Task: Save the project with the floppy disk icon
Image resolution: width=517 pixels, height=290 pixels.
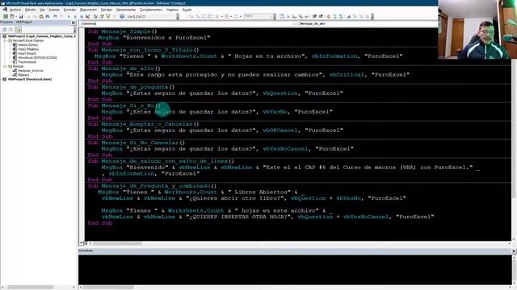Action: 21,16
